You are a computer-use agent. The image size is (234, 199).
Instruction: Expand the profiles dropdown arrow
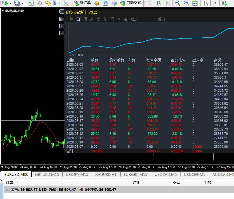(22, 3)
